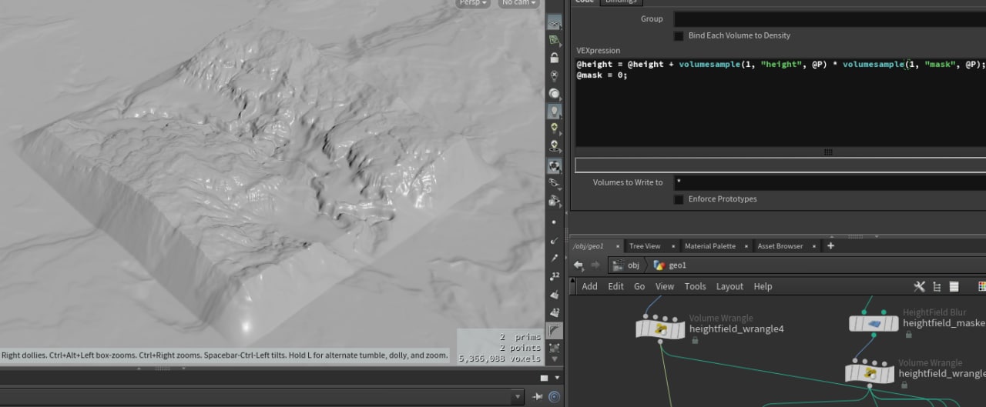Select the lower heightfield_wrangle node
The height and width of the screenshot is (407, 986).
pos(870,373)
